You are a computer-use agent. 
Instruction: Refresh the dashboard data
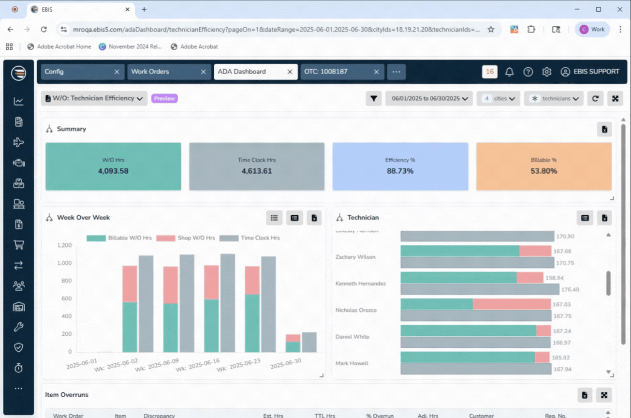point(595,98)
